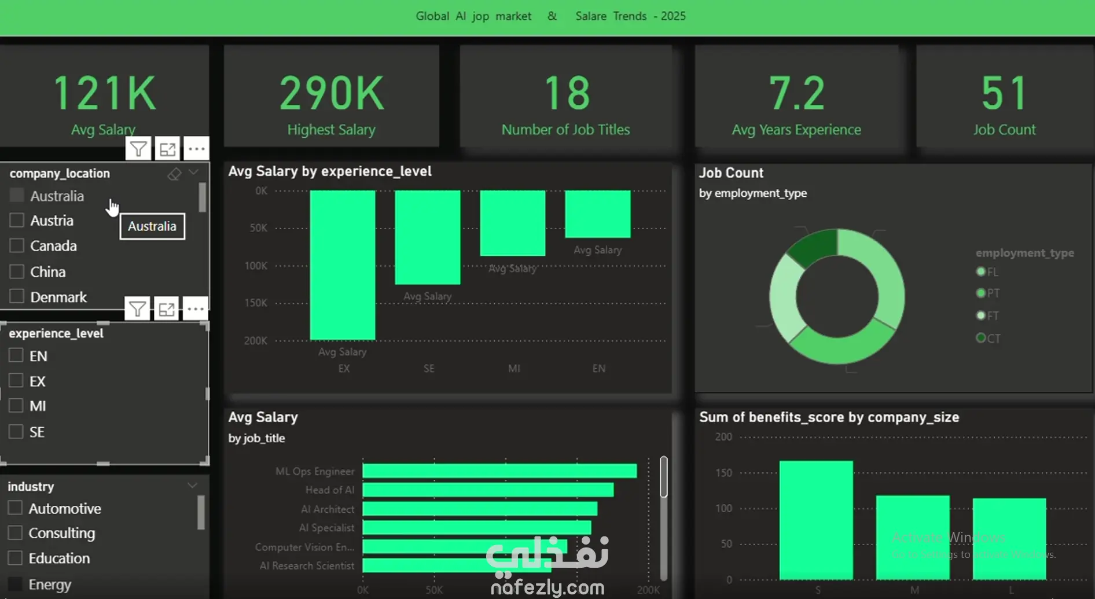Screen dimensions: 1095x599
Task: Click the CT legend marker
Action: click(x=980, y=338)
